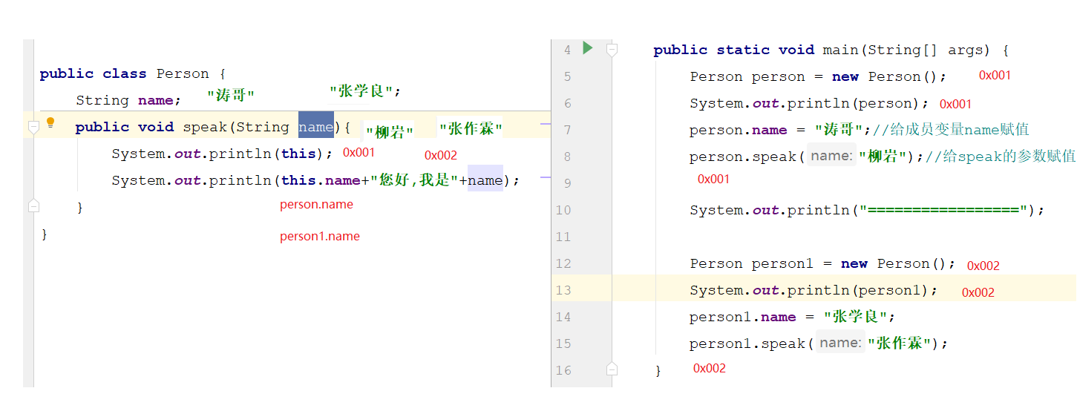Collapse the main method fold marker

612,50
